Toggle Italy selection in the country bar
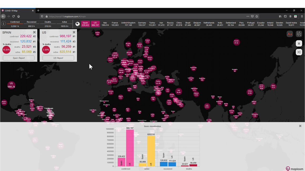The height and width of the screenshot is (171, 305). pyautogui.click(x=105, y=24)
